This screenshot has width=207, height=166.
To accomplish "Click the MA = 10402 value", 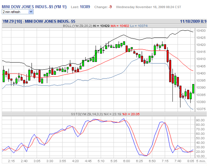I will tap(120, 26).
